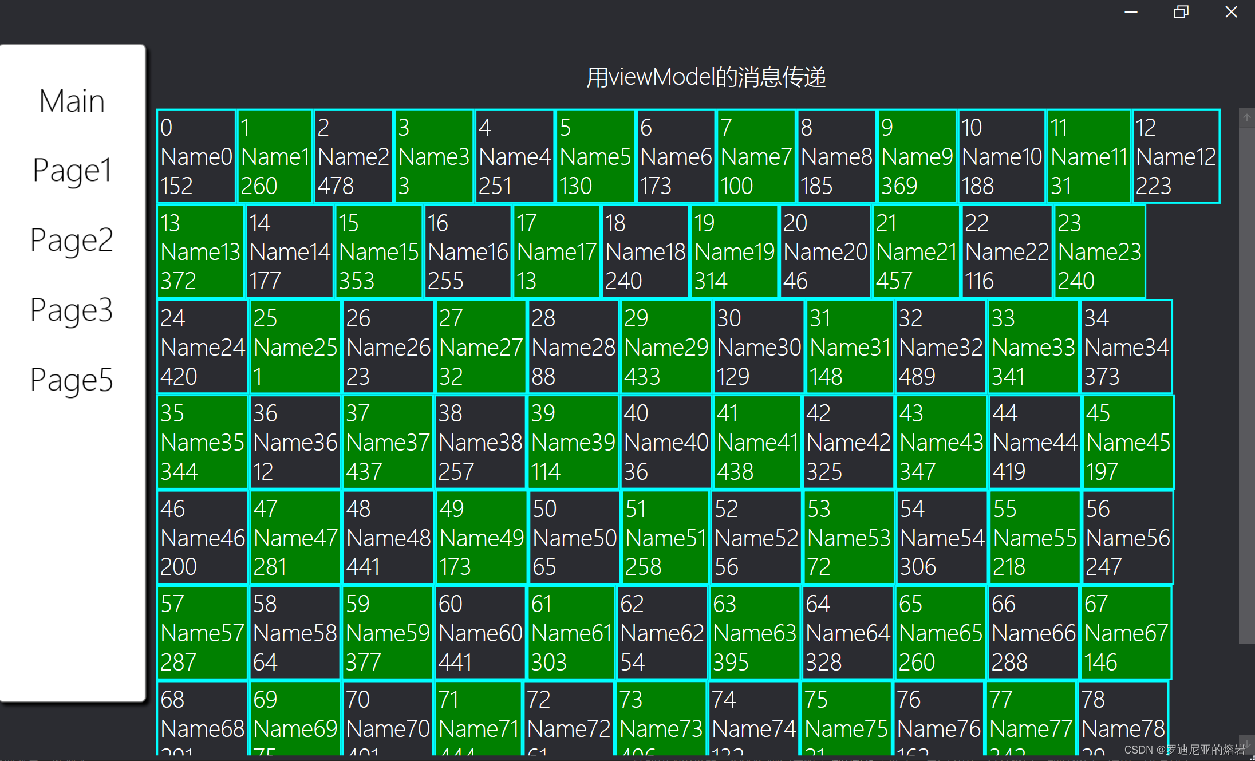Choose the Name16 card
Screen dimensions: 1255x761
coord(468,251)
